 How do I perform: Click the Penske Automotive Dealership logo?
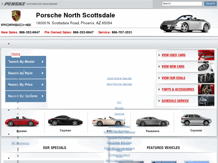pyautogui.click(x=29, y=4)
